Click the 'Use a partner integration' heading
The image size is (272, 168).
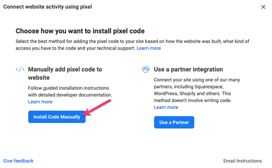pyautogui.click(x=188, y=69)
